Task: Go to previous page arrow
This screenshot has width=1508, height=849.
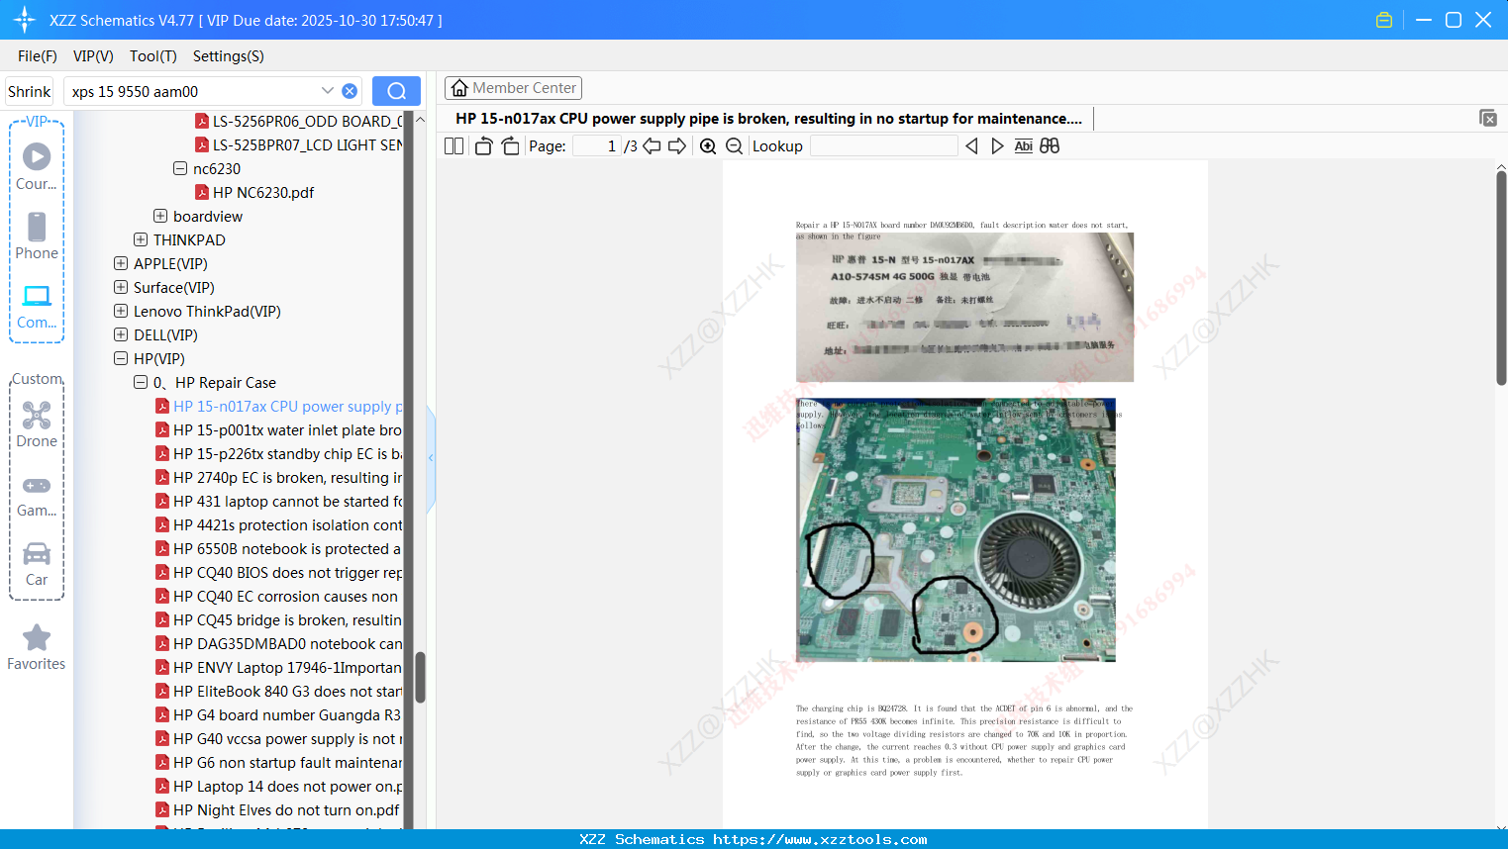Action: [x=652, y=145]
